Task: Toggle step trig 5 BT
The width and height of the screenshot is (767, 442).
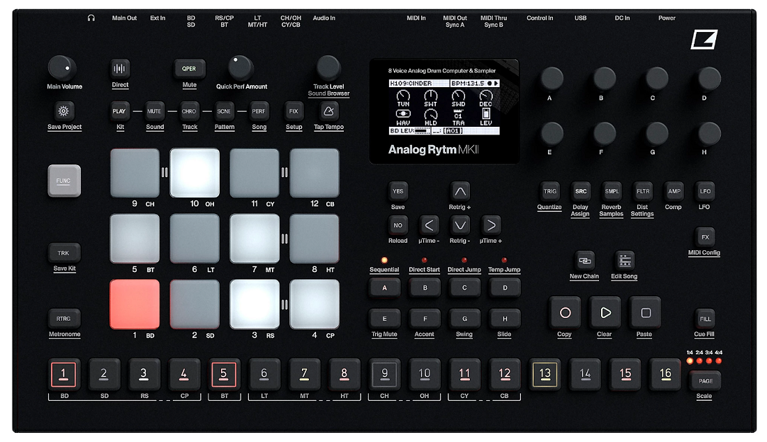Action: tap(224, 374)
